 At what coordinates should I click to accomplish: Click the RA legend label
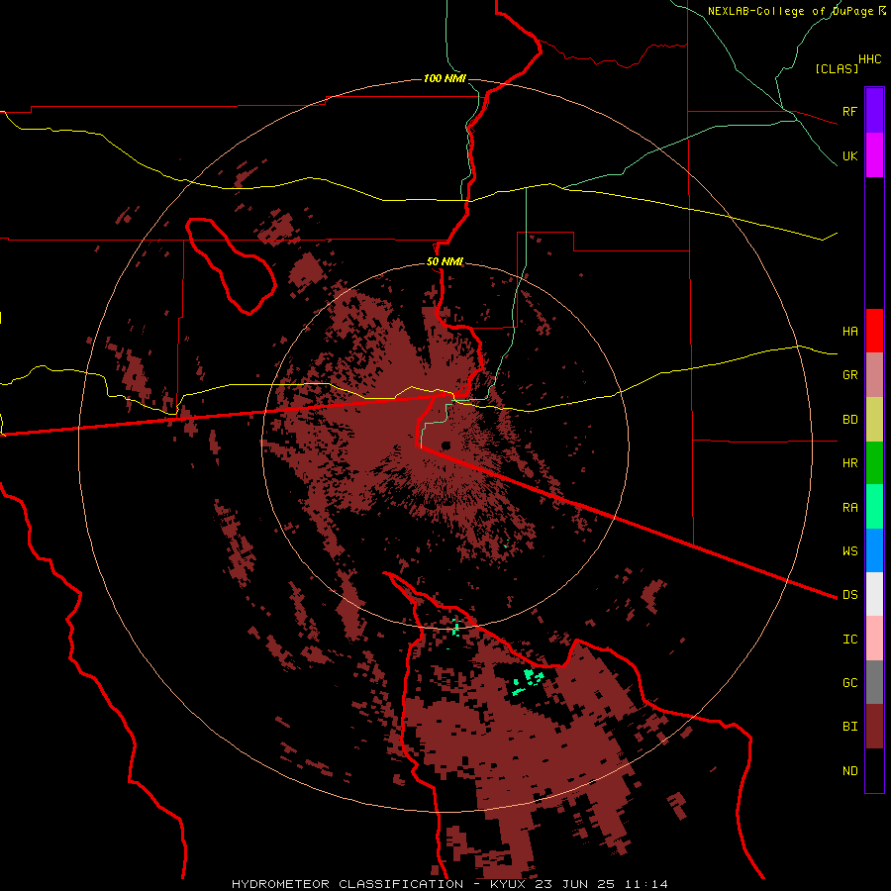point(850,508)
